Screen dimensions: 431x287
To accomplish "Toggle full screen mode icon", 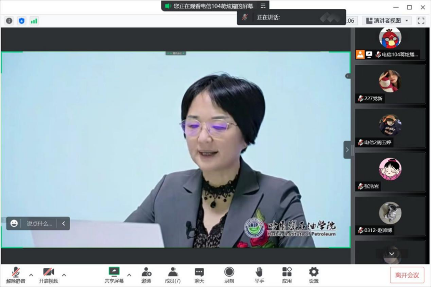I will click(421, 21).
